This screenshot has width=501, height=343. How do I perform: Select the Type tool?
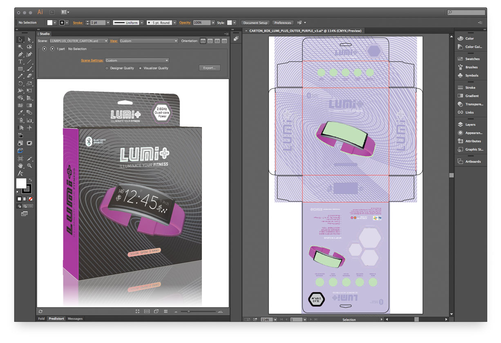[x=20, y=61]
